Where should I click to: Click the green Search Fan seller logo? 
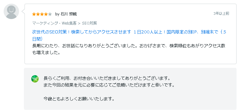coord(35,79)
